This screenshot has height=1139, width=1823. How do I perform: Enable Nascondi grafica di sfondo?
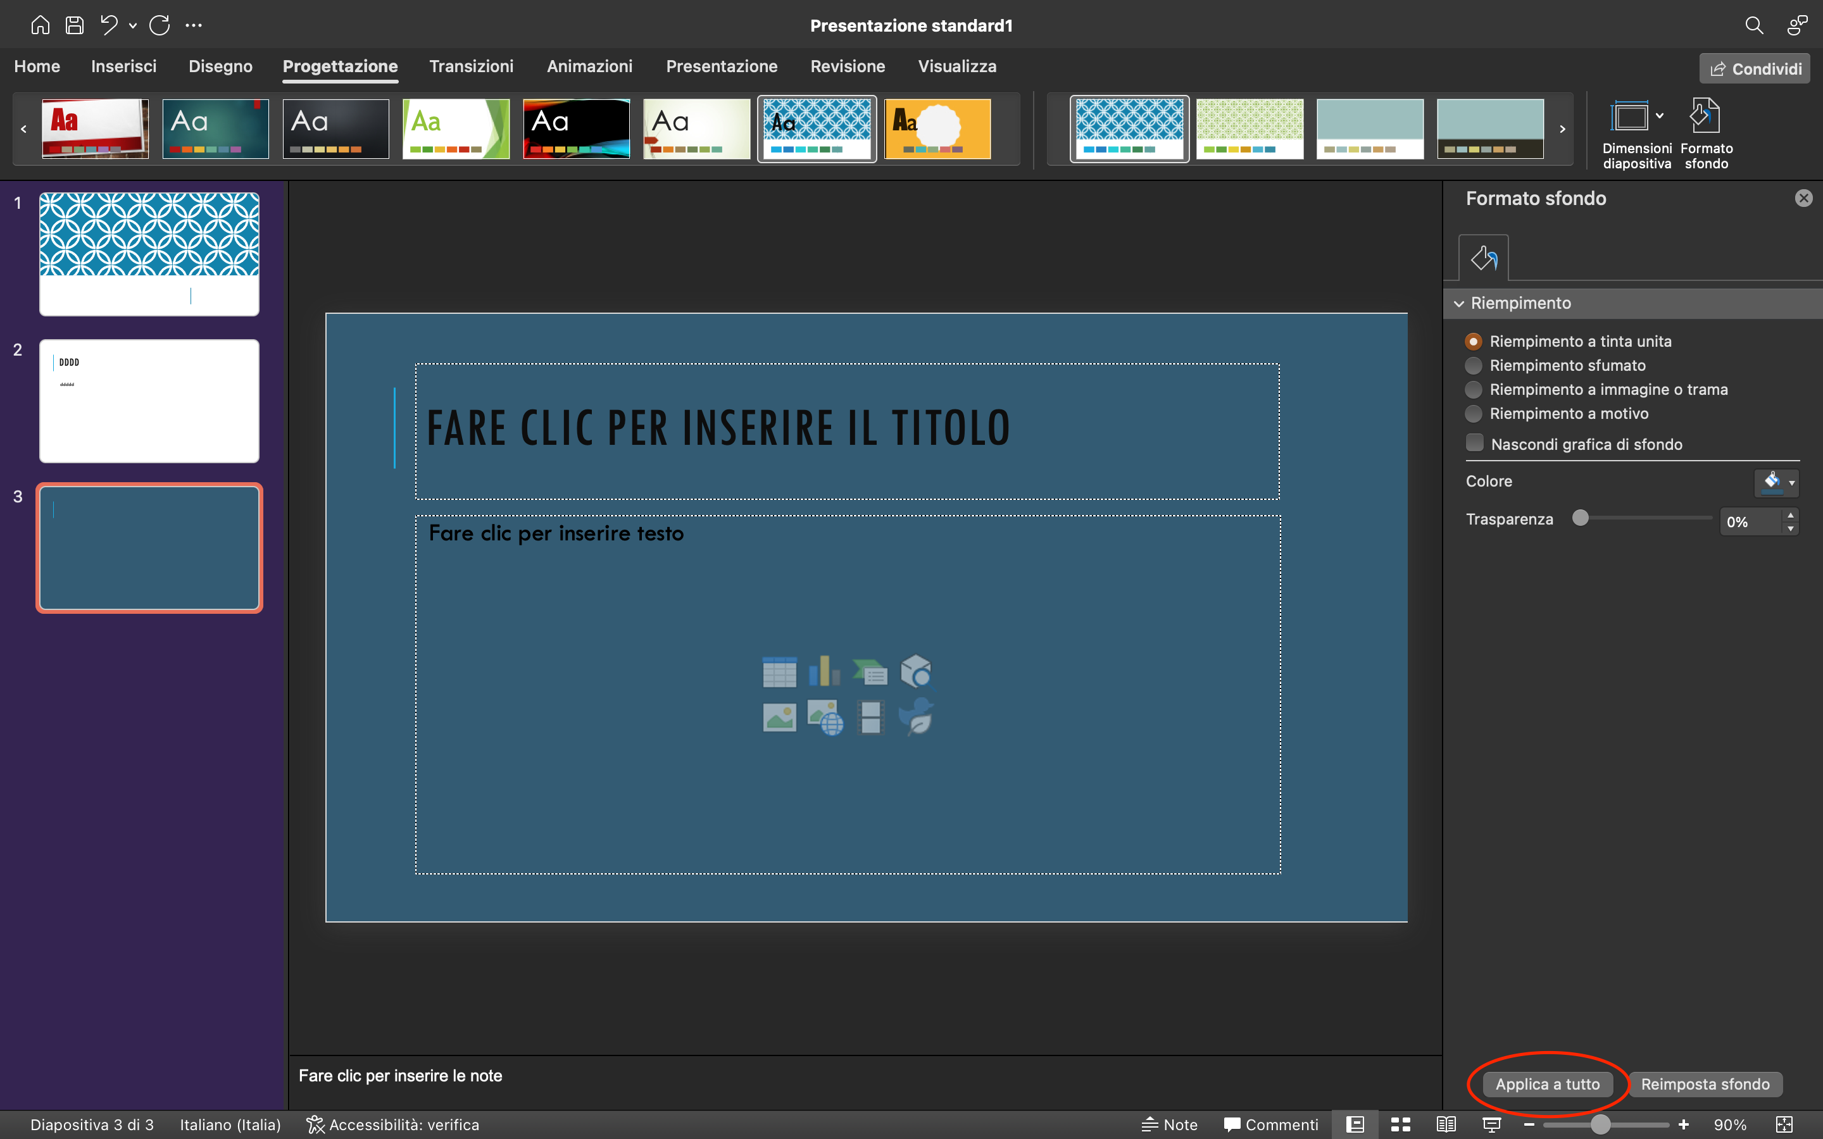click(x=1474, y=443)
